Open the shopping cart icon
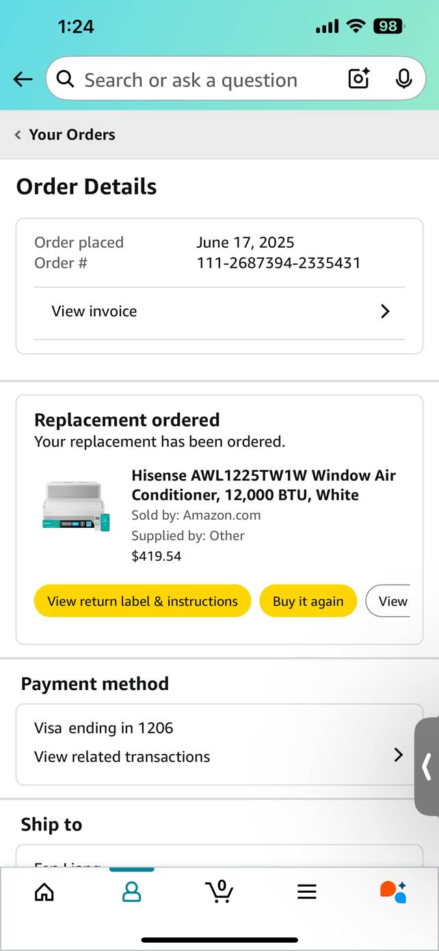439x951 pixels. tap(219, 891)
